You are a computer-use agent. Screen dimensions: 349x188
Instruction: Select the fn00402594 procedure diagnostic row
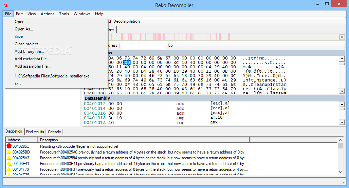tap(171, 158)
